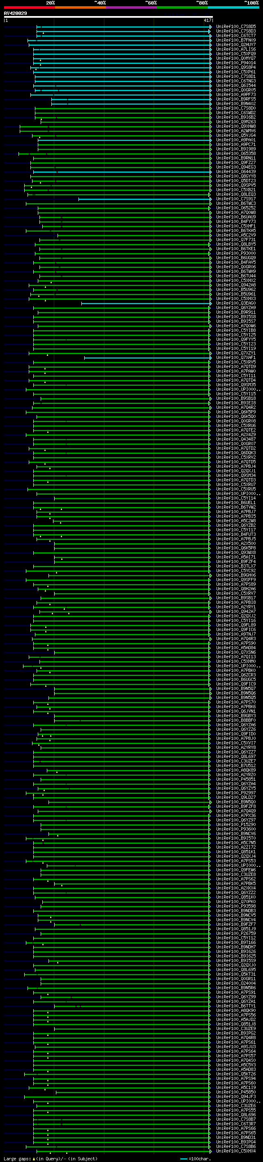263x1162 pixels.
Task: Select the UniRef100_C7S8D0 label
Action: point(236,108)
